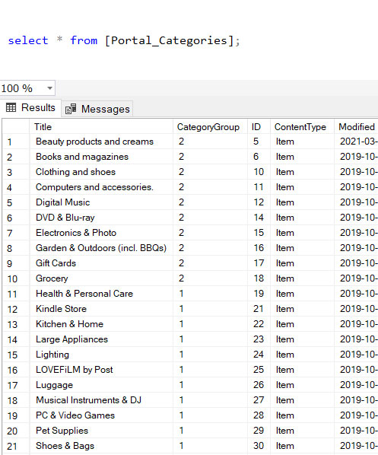Select the Title column header
Viewport: 378px width, 455px height.
(x=101, y=127)
